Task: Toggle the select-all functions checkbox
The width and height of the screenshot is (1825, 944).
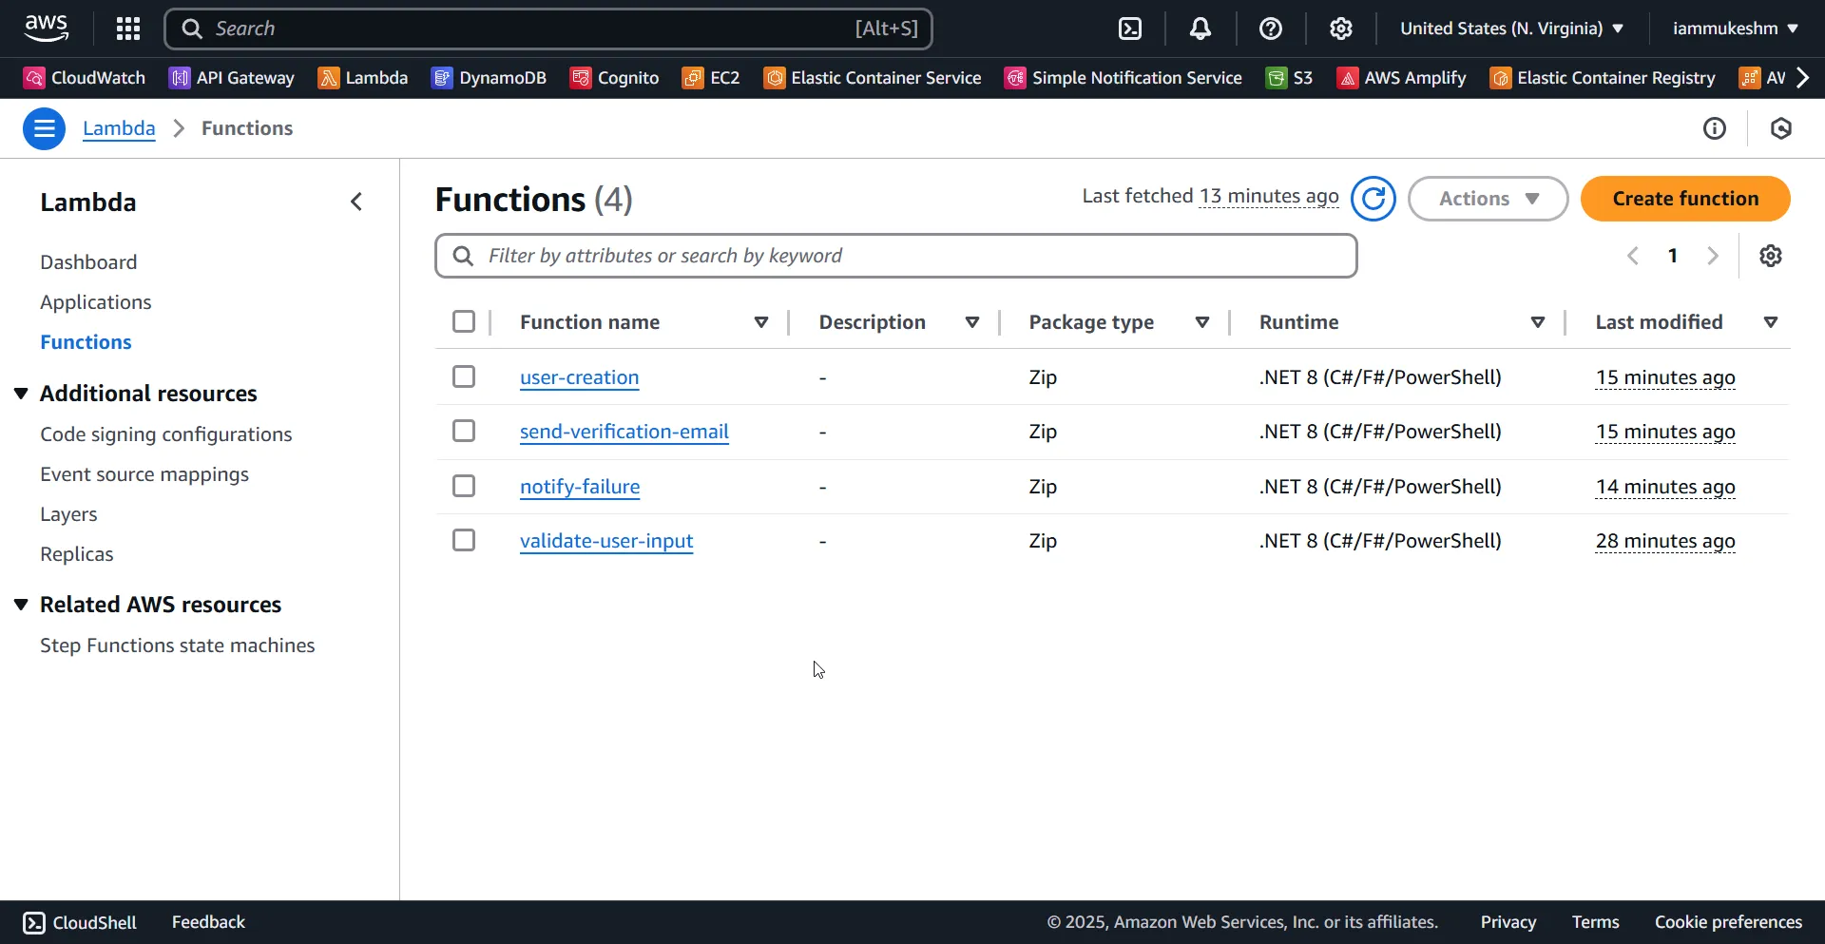Action: click(x=464, y=322)
